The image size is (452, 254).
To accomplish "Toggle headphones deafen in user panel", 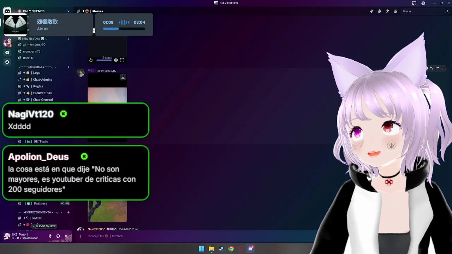I will (x=58, y=236).
